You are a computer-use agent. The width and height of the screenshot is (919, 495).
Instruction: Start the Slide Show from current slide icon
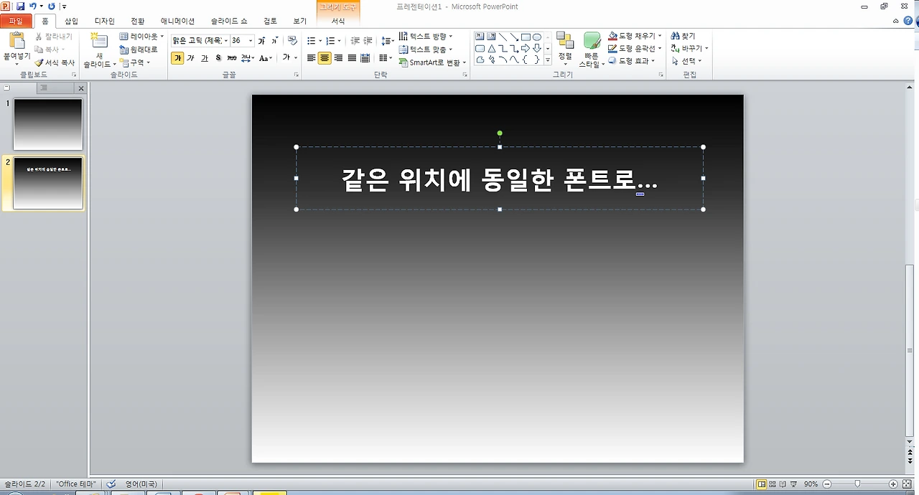coord(793,484)
